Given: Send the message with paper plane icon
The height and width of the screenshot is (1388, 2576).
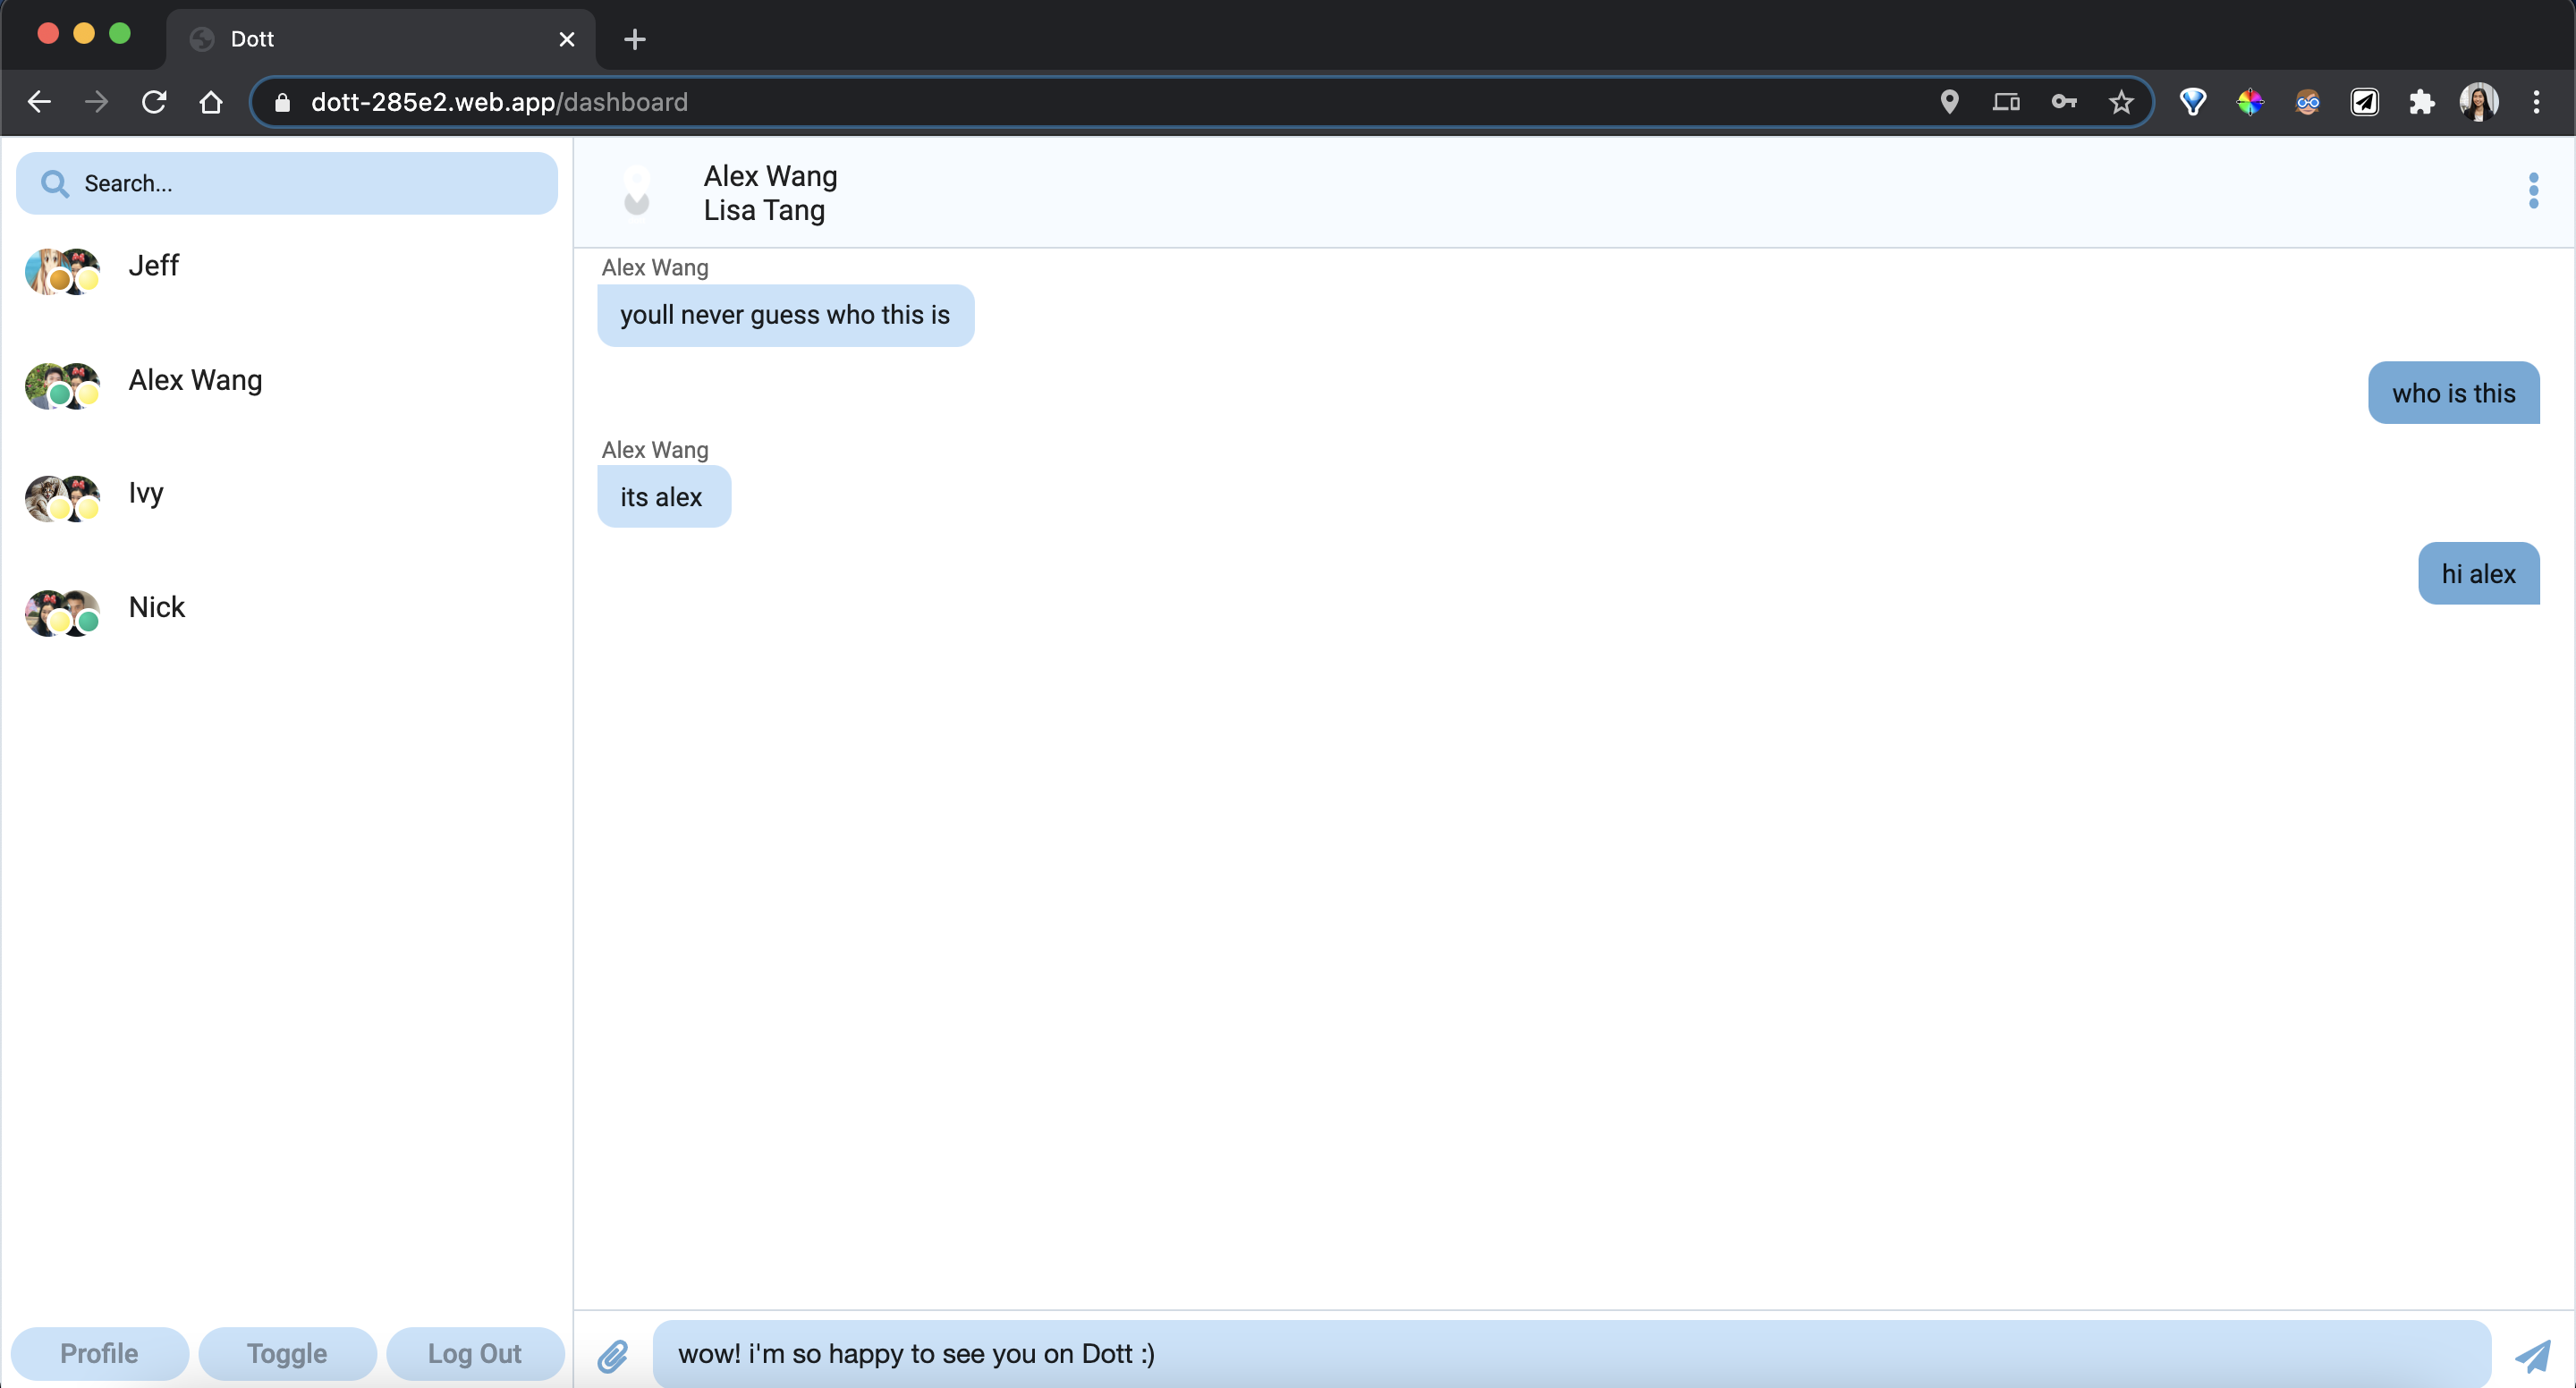Looking at the screenshot, I should [2533, 1355].
